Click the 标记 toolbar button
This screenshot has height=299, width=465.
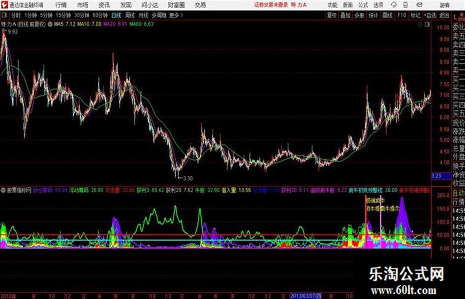(x=415, y=15)
